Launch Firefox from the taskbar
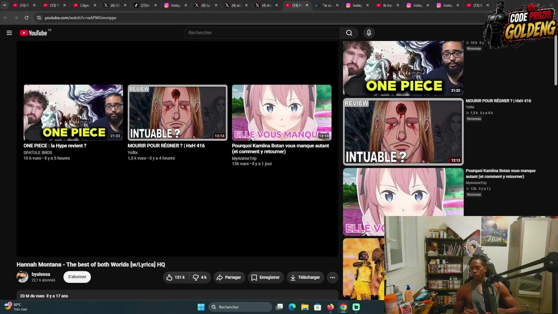Viewport: 558px width, 314px height. point(330,307)
